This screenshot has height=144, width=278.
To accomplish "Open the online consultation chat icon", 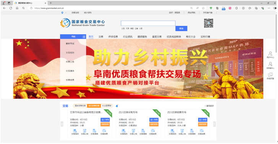I will (270, 76).
